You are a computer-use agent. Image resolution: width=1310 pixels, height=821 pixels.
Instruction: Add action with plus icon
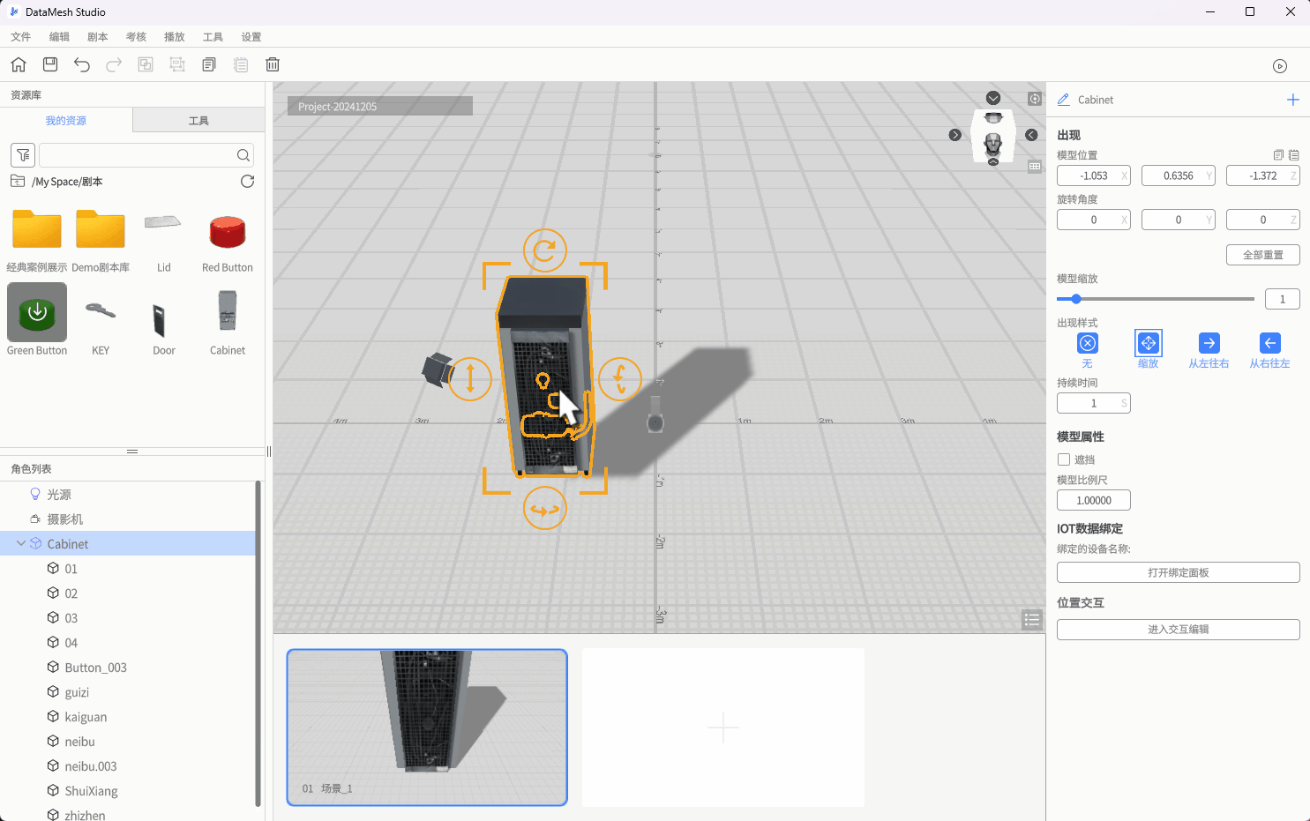click(x=1293, y=100)
